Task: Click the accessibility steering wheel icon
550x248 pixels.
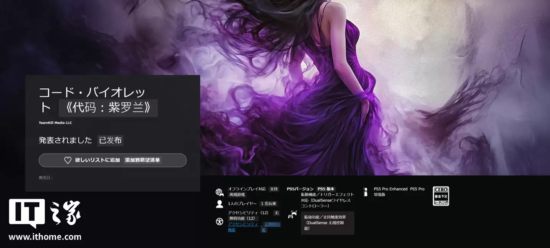Action: 219,221
